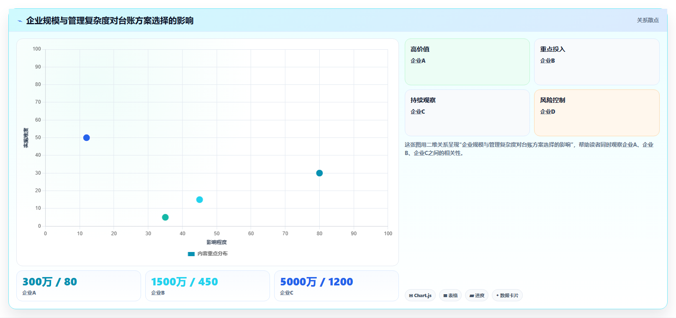The image size is (676, 318).
Task: Click the 实施难度 y-axis title
Action: [26, 138]
